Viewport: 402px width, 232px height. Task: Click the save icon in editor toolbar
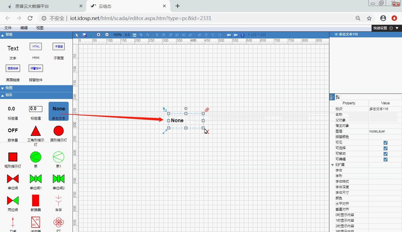(85, 35)
